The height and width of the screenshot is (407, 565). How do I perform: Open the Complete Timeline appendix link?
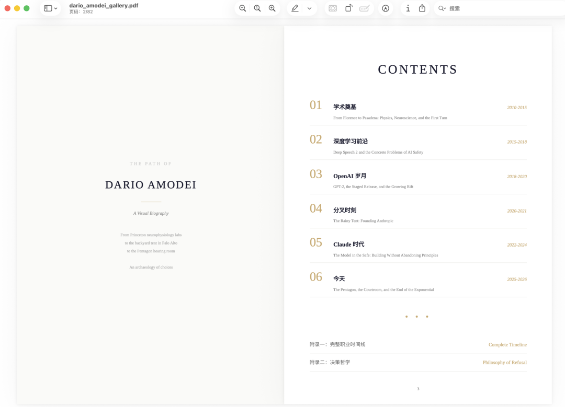tap(507, 345)
